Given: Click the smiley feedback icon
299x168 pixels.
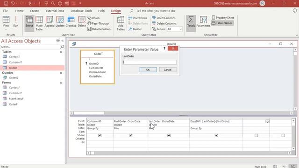Looking at the screenshot, I should click(x=295, y=11).
